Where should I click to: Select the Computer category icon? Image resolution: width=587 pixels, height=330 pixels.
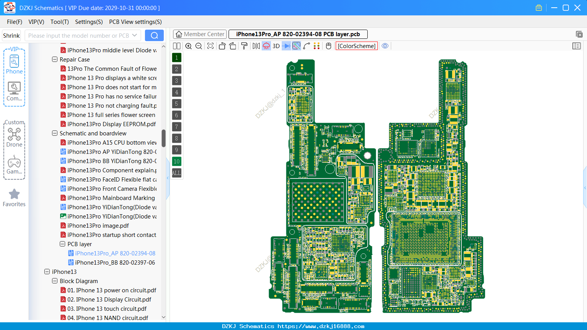(14, 92)
